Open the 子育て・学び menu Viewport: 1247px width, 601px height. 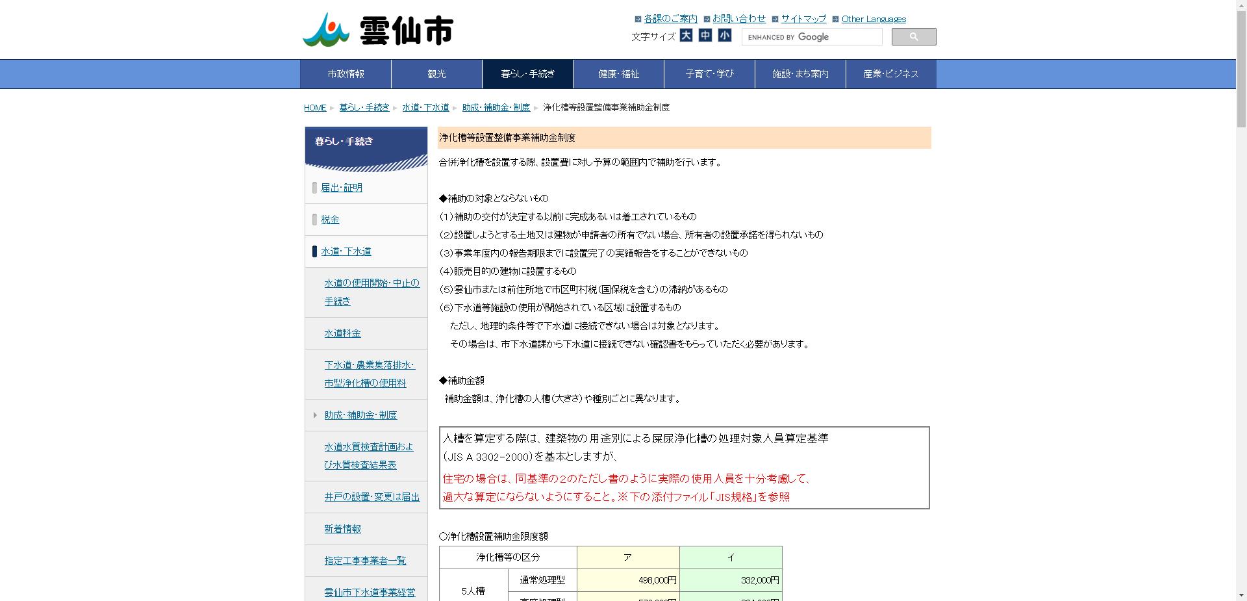709,73
